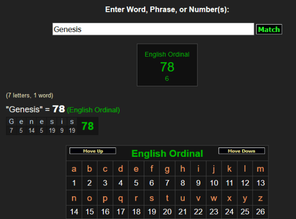Click the value 1 cell under letter a
Image resolution: width=296 pixels, height=219 pixels.
tap(74, 183)
